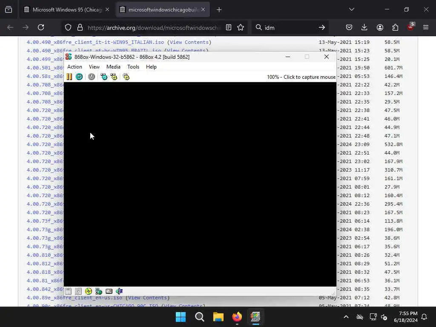Click the sound speaker status icon

coord(119,291)
